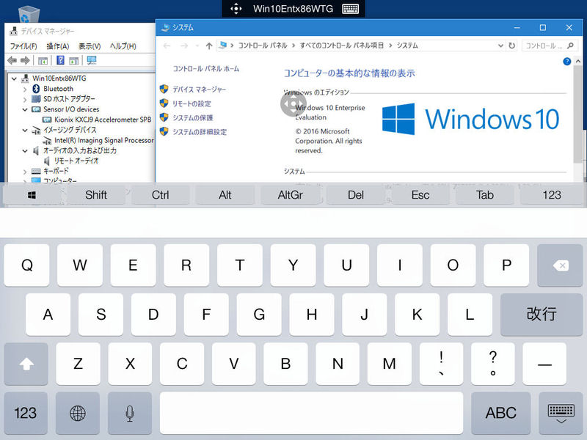Open the システムの保護 link
This screenshot has height=440, width=587.
[192, 118]
